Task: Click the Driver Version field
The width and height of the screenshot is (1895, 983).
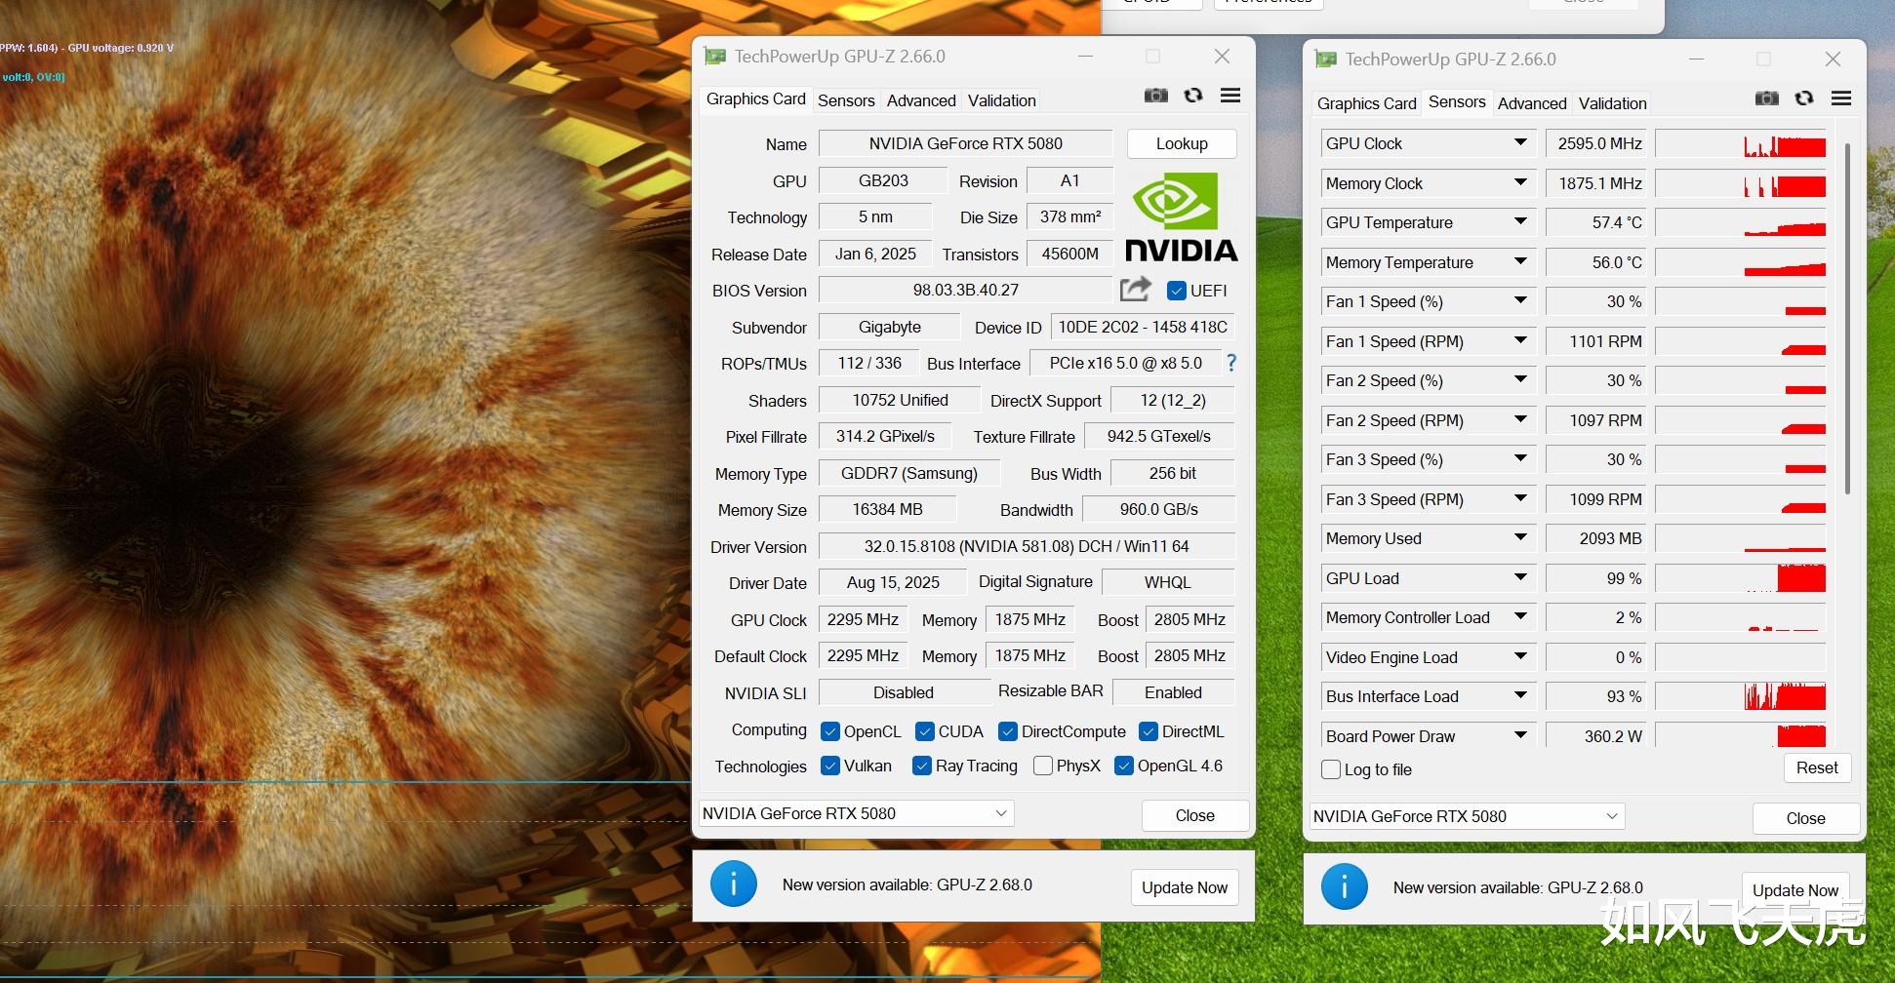Action: click(1027, 546)
